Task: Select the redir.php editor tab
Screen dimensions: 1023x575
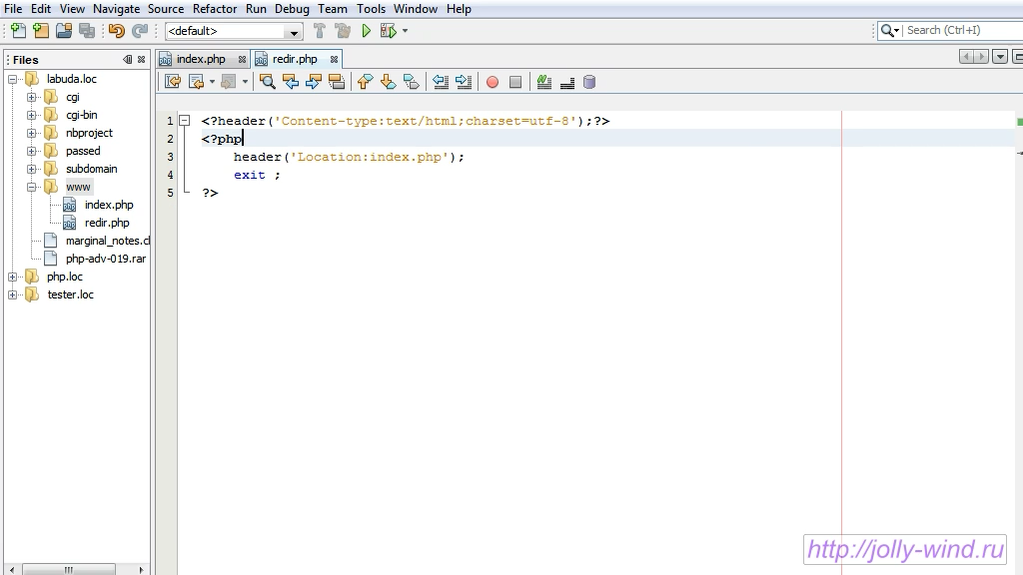Action: (295, 59)
